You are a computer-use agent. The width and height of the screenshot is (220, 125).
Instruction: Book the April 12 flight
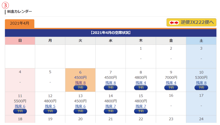tap(50, 111)
